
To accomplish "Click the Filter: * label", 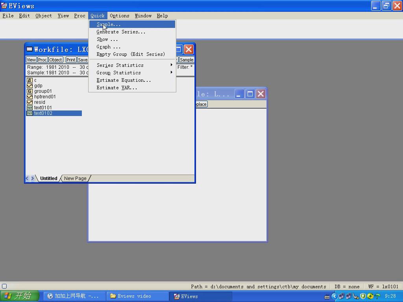I will pos(185,67).
